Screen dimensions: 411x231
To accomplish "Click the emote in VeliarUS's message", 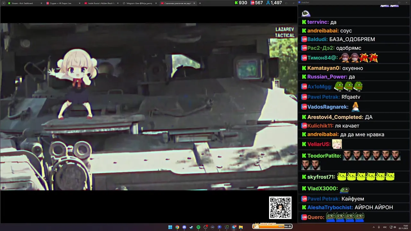I will click(x=337, y=144).
